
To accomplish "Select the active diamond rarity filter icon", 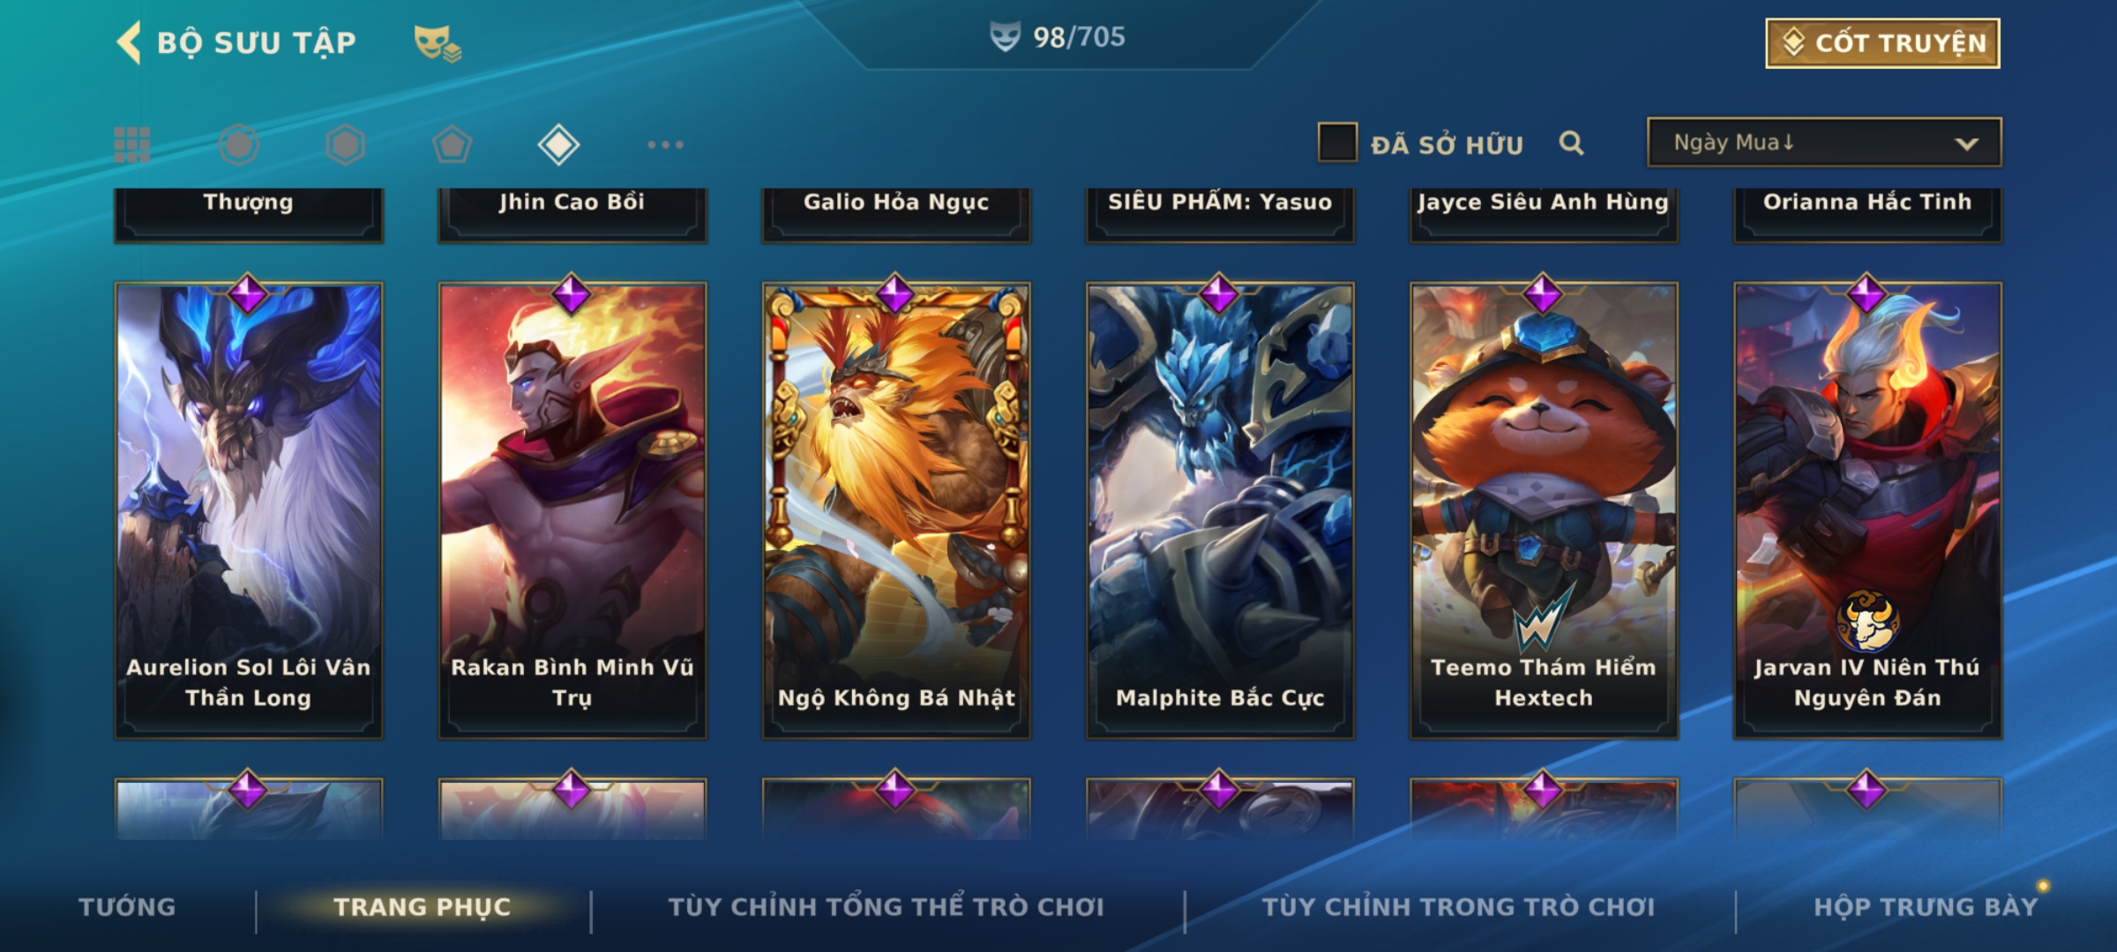I will [558, 145].
